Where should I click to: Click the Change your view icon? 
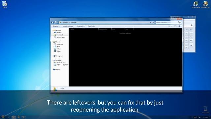pyautogui.click(x=169, y=26)
